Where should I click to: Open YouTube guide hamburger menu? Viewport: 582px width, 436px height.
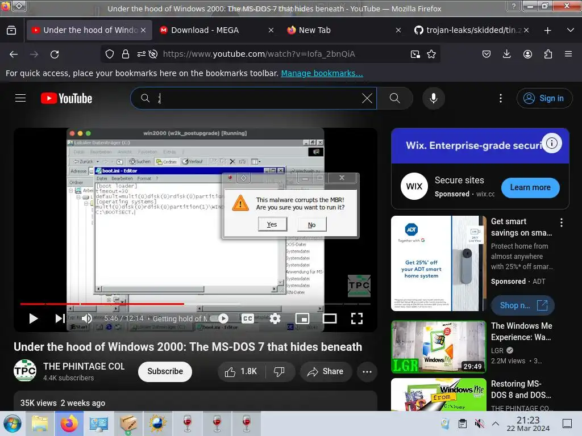pos(20,98)
